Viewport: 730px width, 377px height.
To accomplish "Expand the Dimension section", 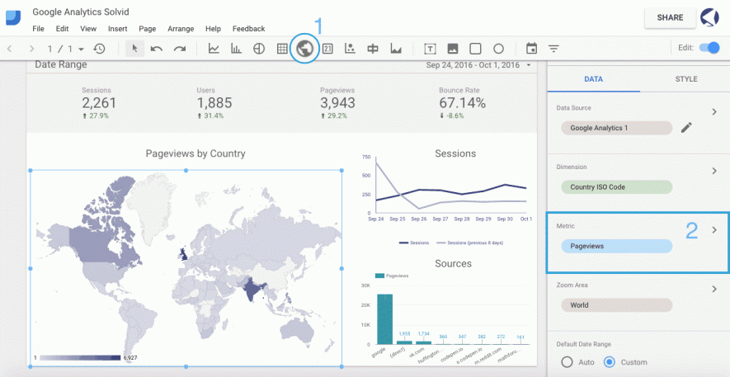I will [x=714, y=171].
